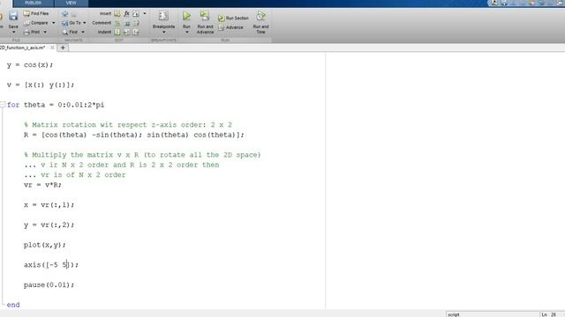Click the green Run button
This screenshot has height=317, width=565.
click(x=186, y=16)
